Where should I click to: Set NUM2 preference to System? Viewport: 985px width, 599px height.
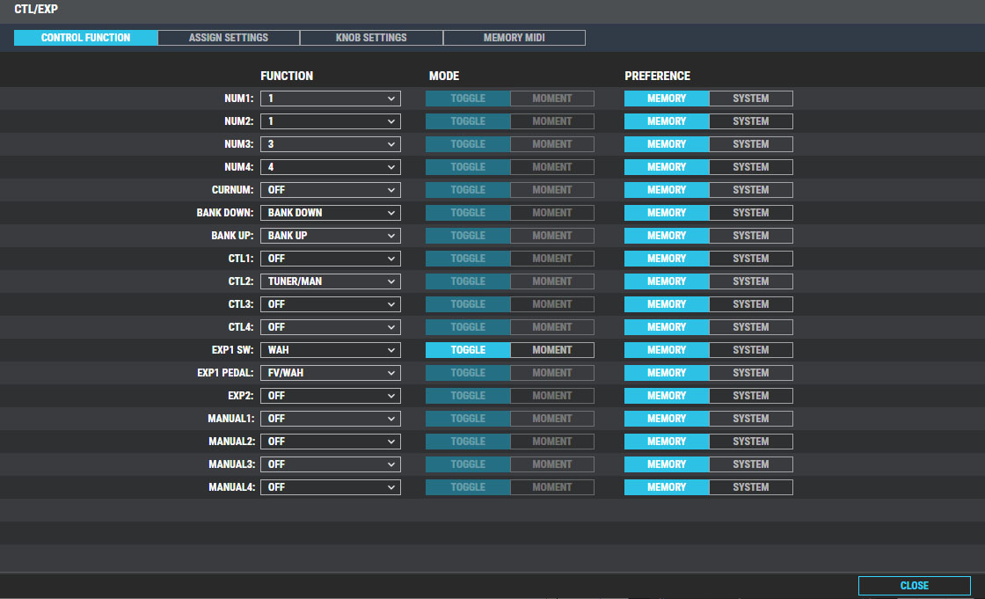click(x=751, y=121)
